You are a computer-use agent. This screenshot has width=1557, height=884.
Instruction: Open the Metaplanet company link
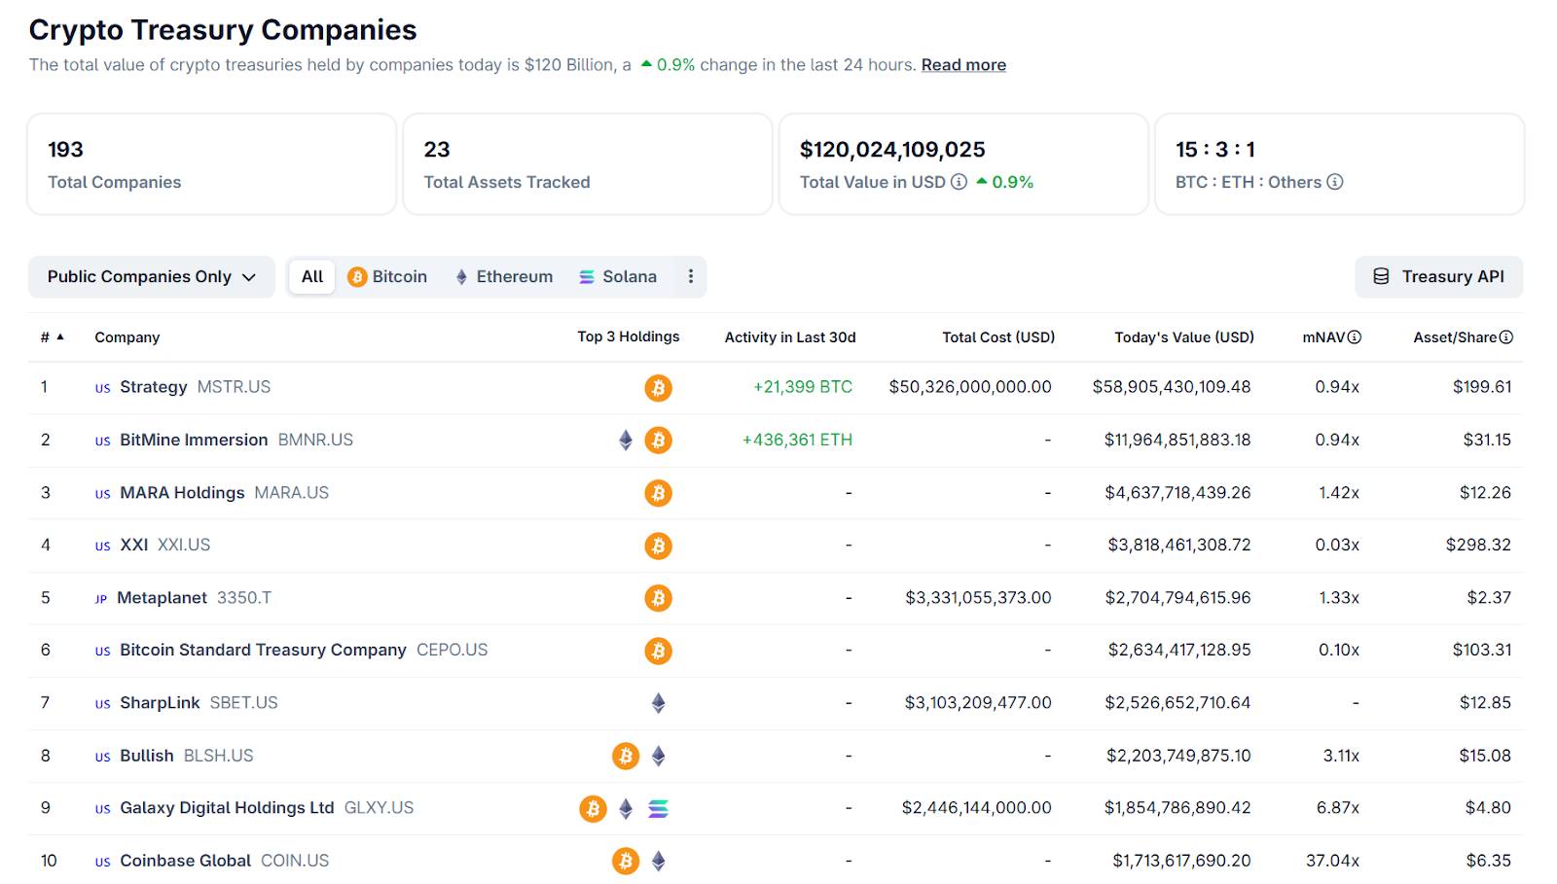pos(162,598)
